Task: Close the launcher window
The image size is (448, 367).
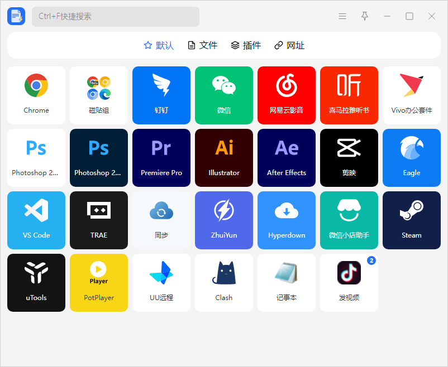Action: pos(432,16)
